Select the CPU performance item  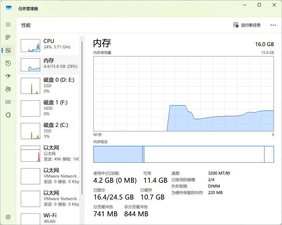(x=48, y=46)
